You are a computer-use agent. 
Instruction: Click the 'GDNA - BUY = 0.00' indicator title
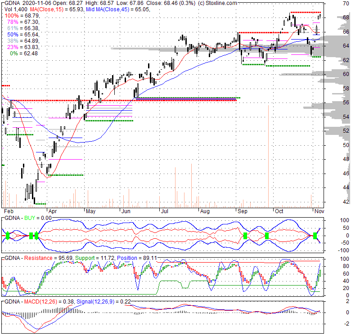pyautogui.click(x=28, y=218)
